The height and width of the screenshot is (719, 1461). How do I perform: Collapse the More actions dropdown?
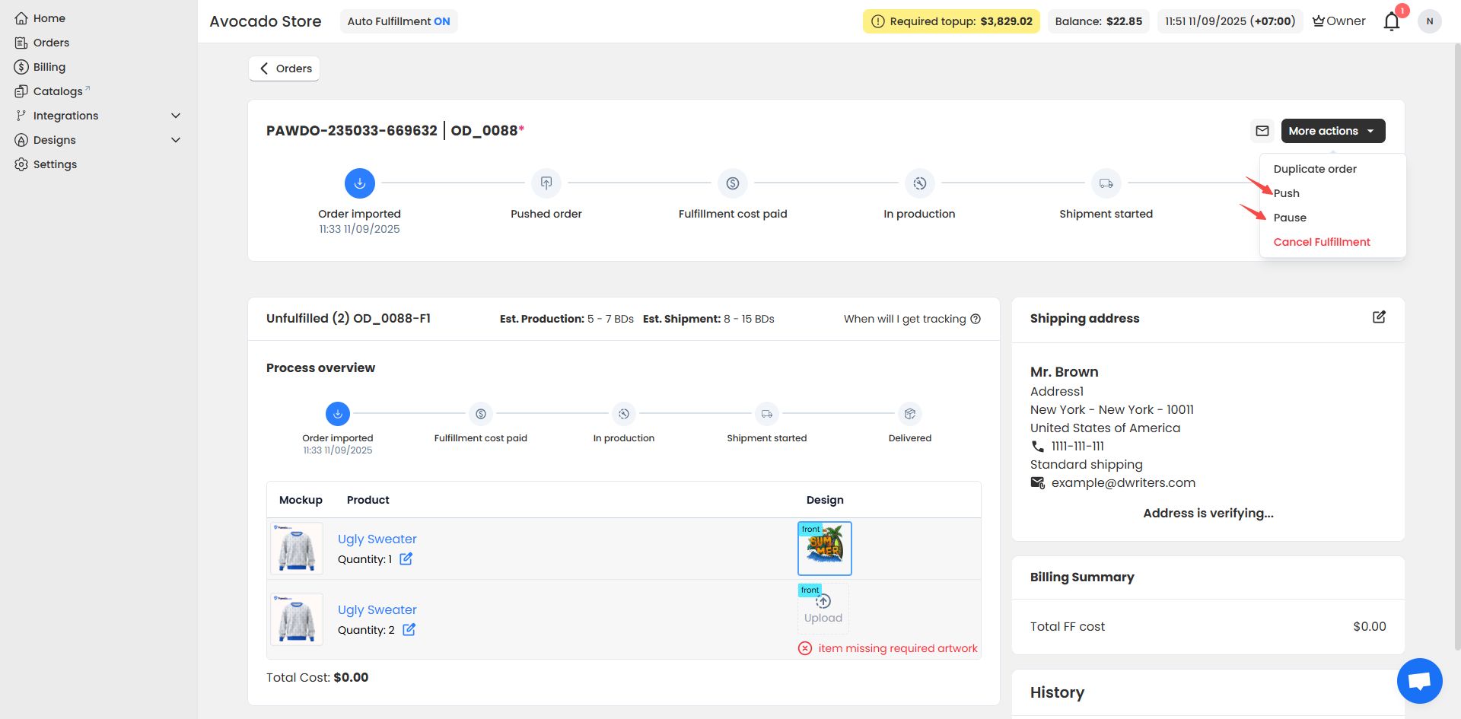pyautogui.click(x=1332, y=131)
